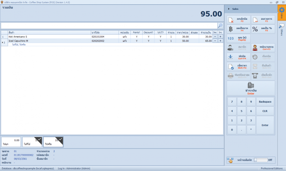
Task: Select the ไข่มุก topping card priced 0.00
Action: pyautogui.click(x=11, y=142)
